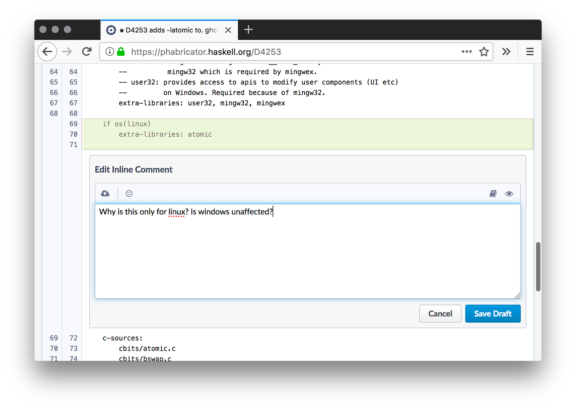Click the macOS window zoom button

point(67,29)
